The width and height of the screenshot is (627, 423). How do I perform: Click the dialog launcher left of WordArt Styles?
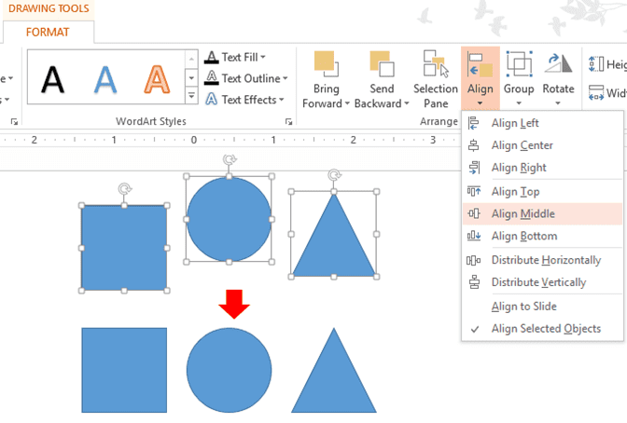pyautogui.click(x=14, y=122)
